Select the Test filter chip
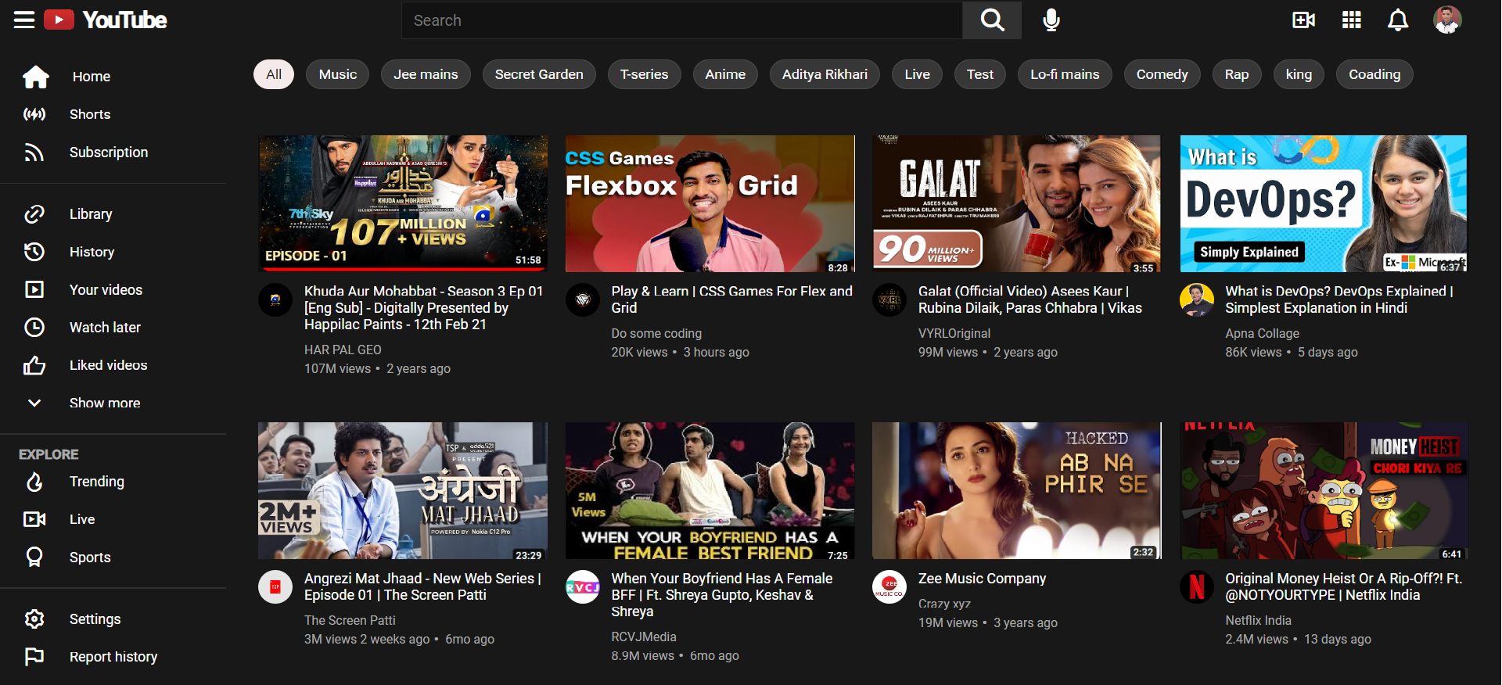The image size is (1502, 685). click(980, 74)
